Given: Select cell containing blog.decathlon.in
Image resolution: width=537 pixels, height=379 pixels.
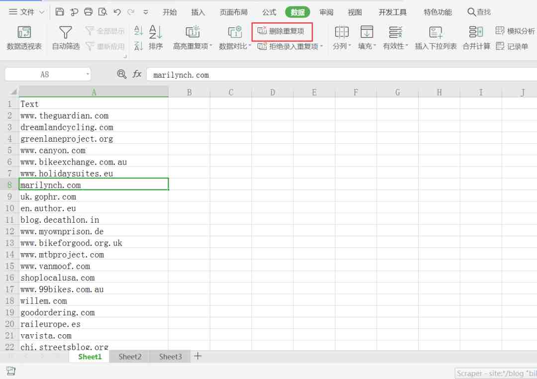Looking at the screenshot, I should click(x=93, y=220).
